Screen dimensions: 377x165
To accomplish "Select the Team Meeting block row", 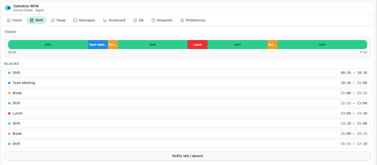I will [x=188, y=83].
